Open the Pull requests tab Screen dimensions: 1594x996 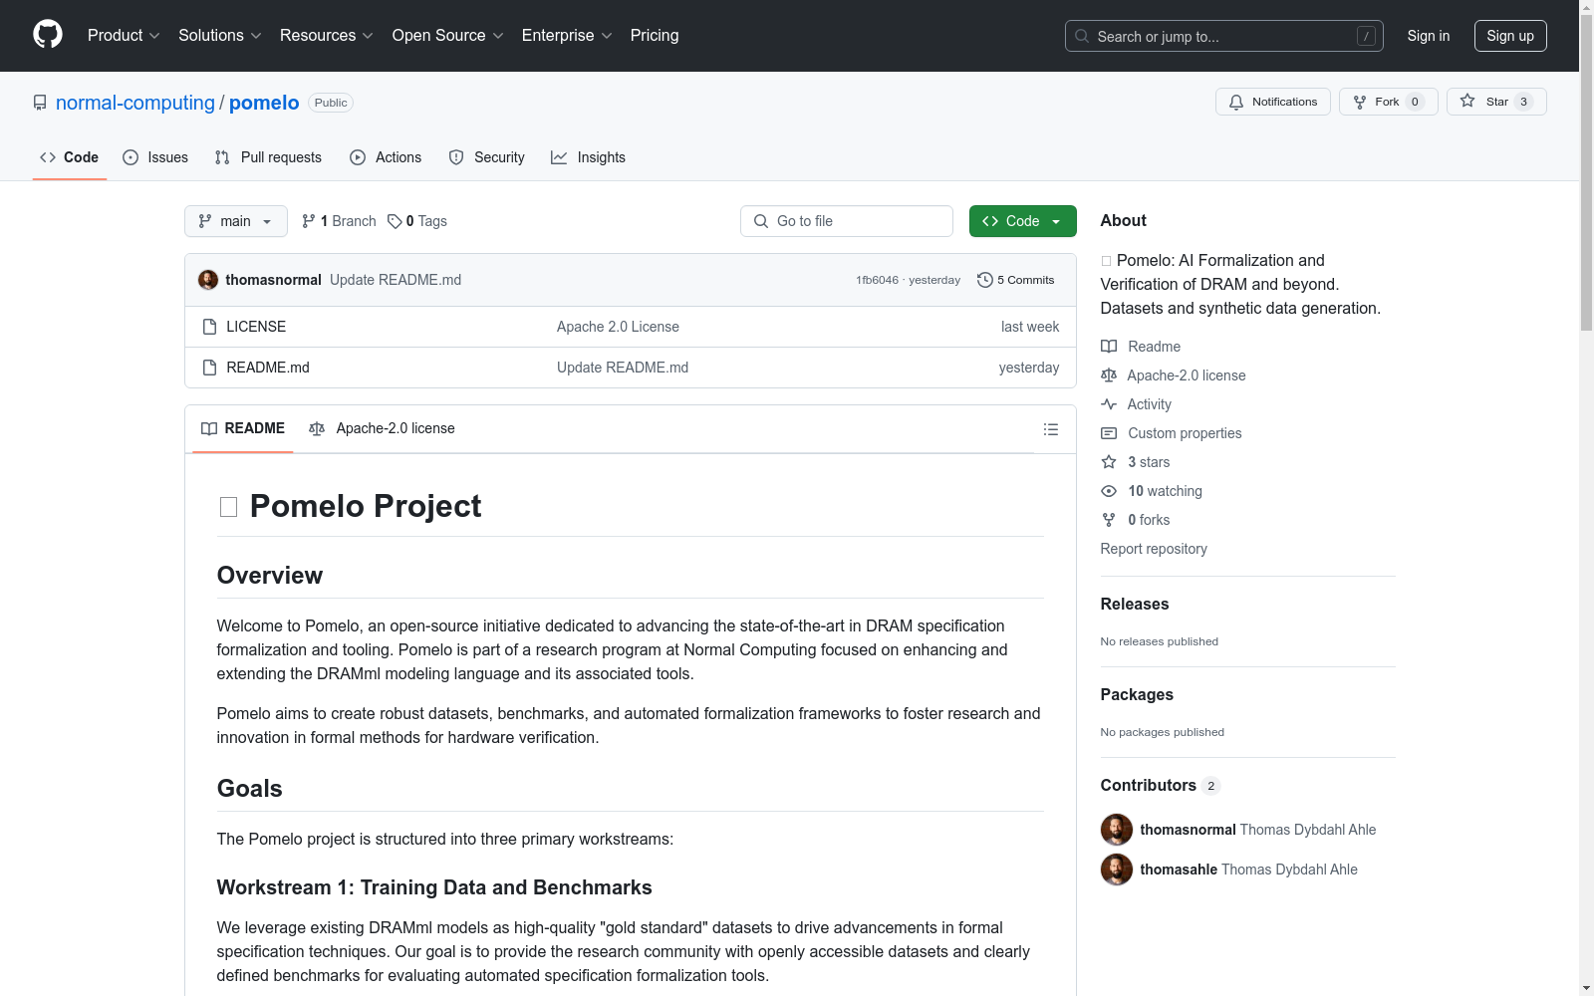268,157
